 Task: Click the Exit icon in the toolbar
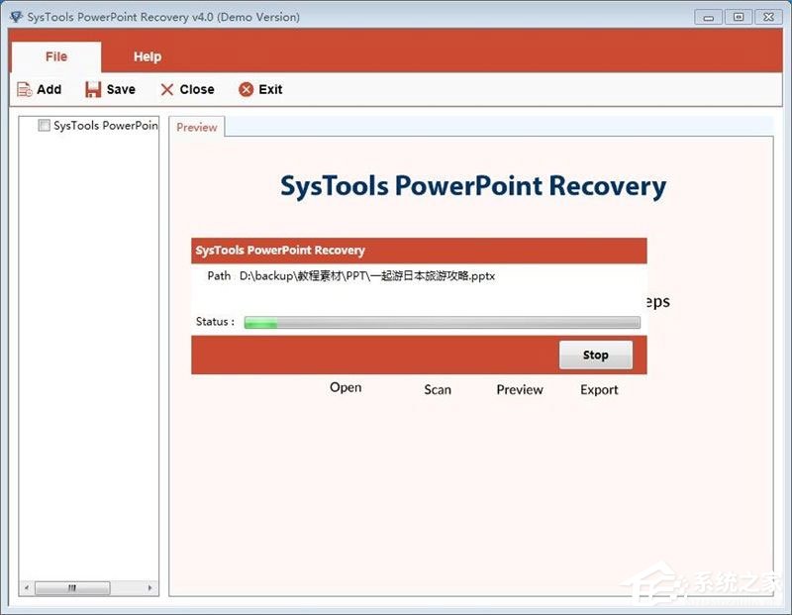247,89
